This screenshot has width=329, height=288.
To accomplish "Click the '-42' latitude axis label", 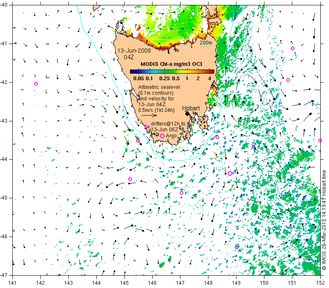I will (x=4, y=82).
